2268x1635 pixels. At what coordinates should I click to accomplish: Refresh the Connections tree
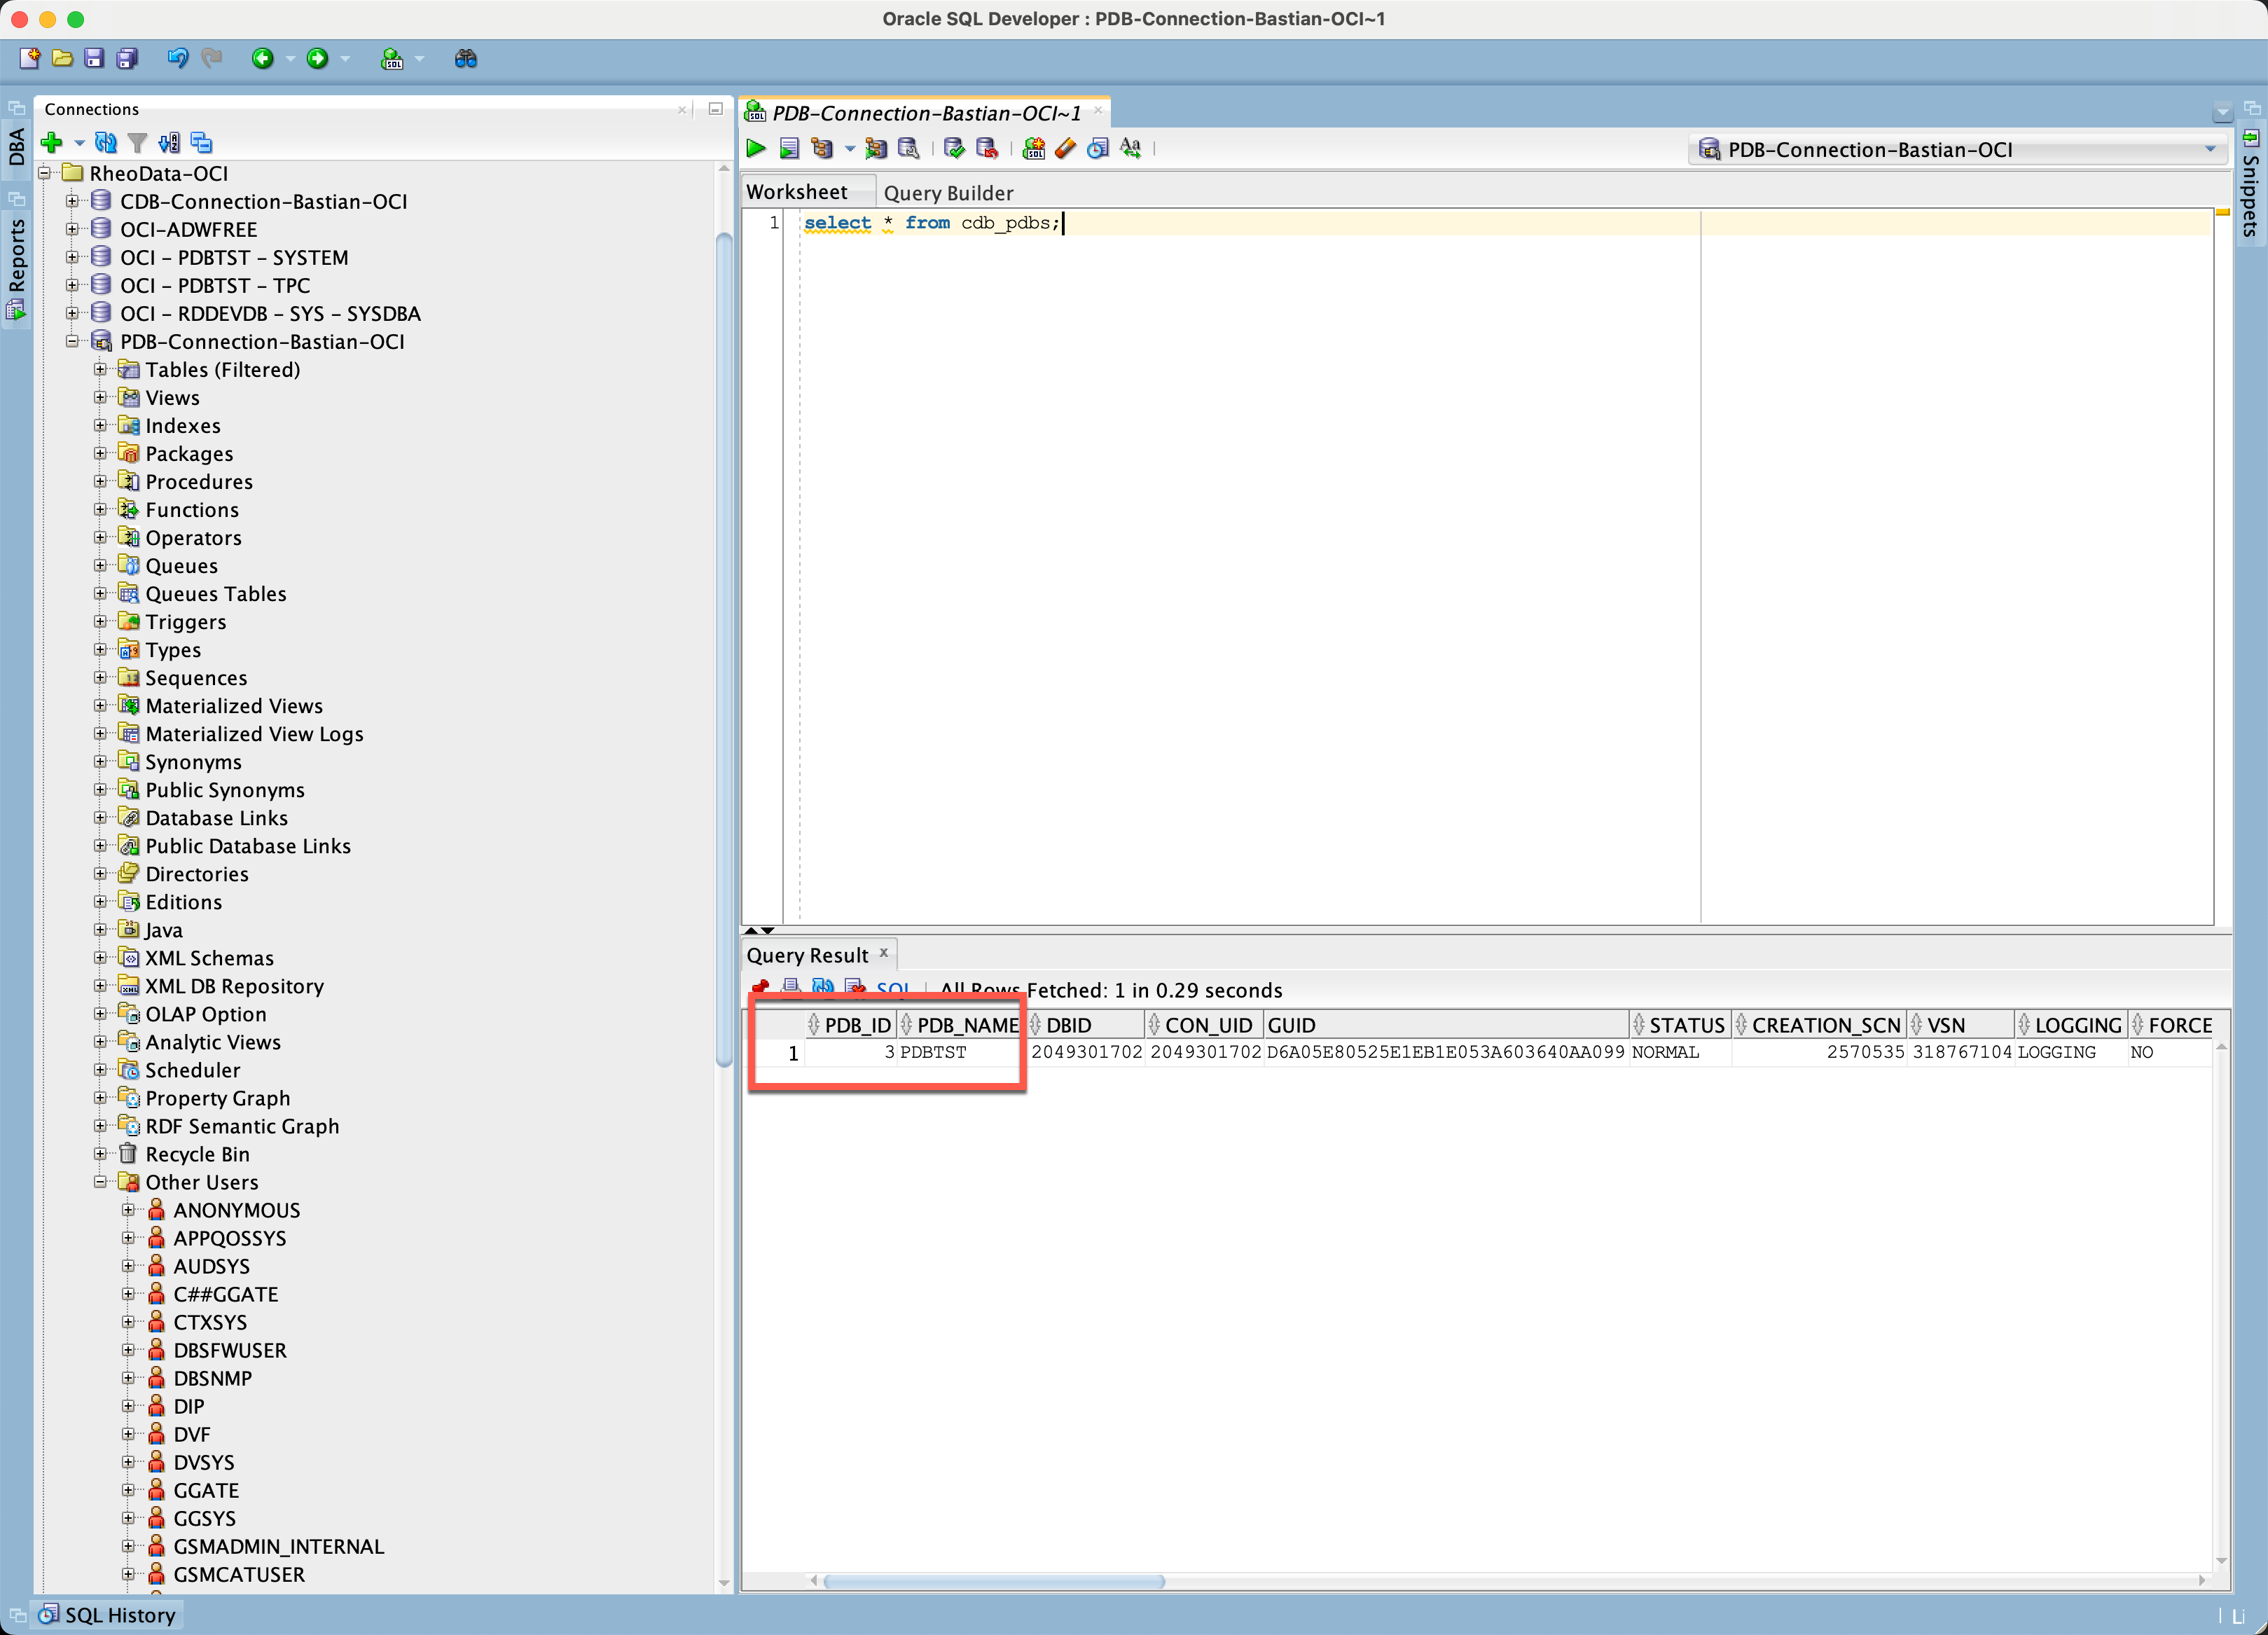[x=106, y=143]
